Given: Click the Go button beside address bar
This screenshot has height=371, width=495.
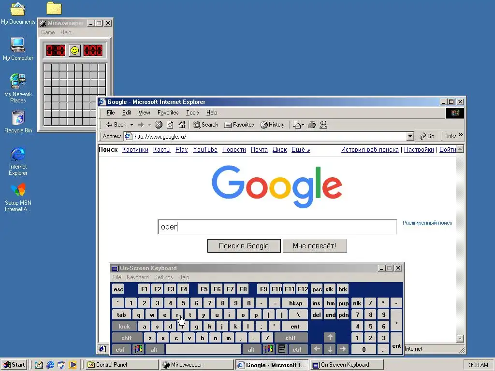Looking at the screenshot, I should (x=427, y=136).
